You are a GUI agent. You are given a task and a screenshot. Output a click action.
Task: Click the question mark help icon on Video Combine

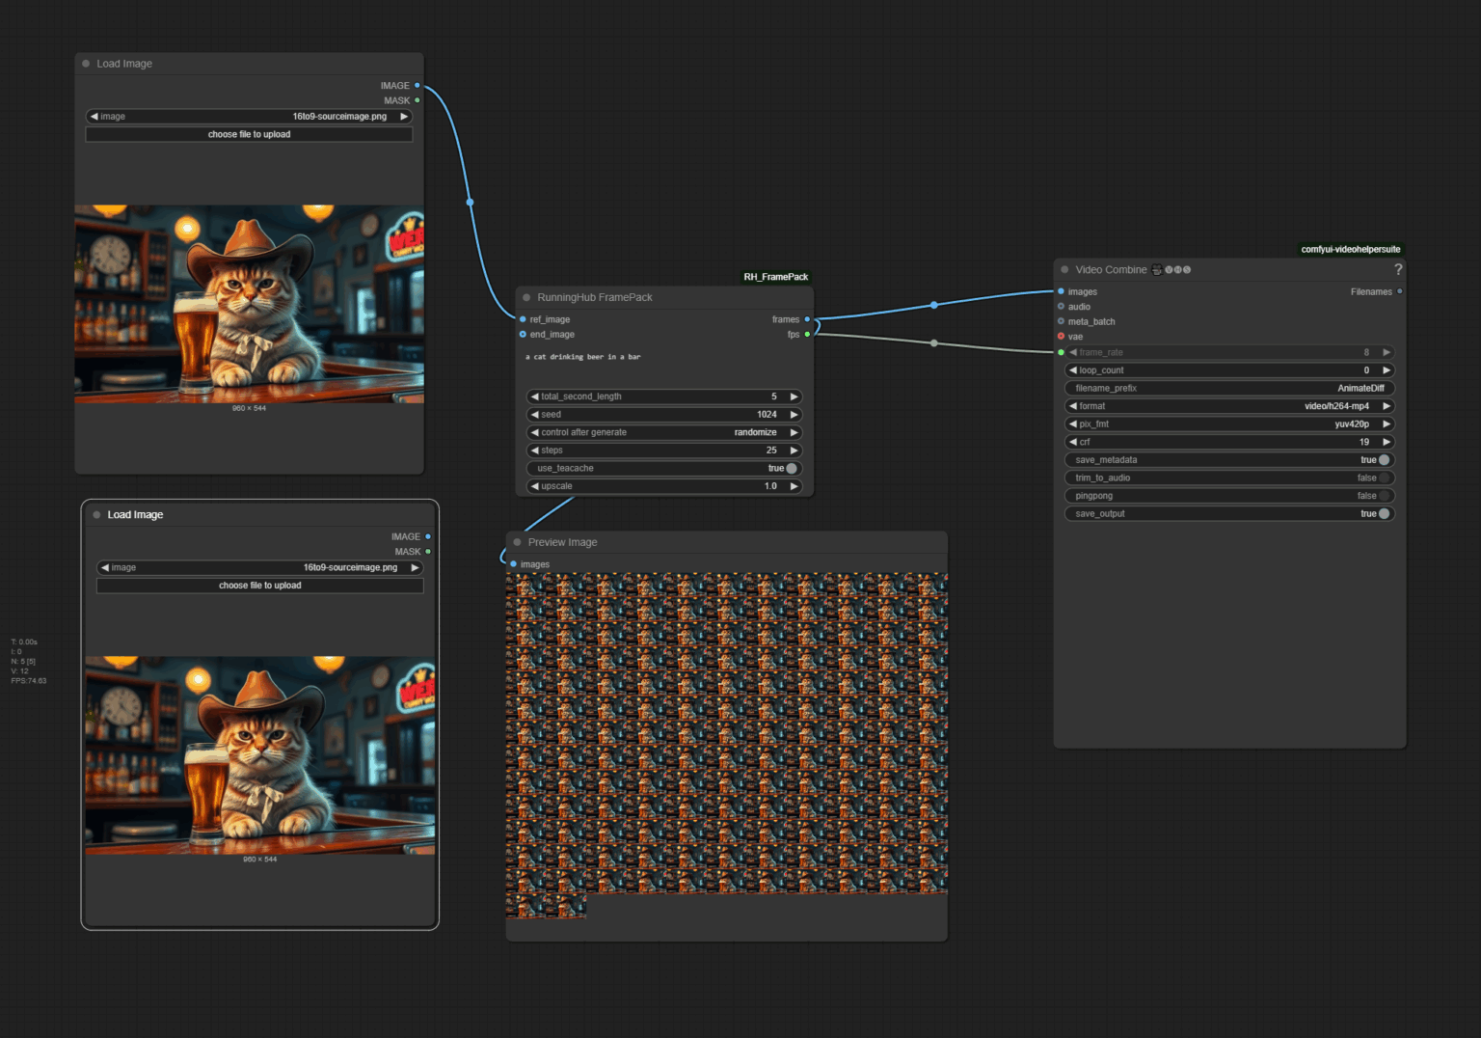1399,270
